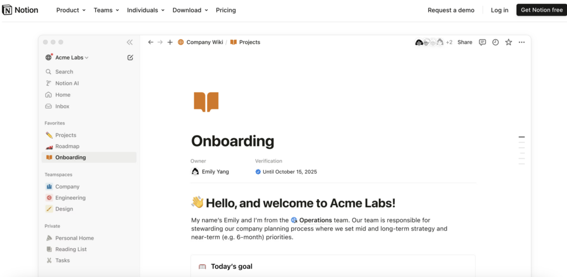
Task: Open the comments panel icon
Action: [482, 42]
